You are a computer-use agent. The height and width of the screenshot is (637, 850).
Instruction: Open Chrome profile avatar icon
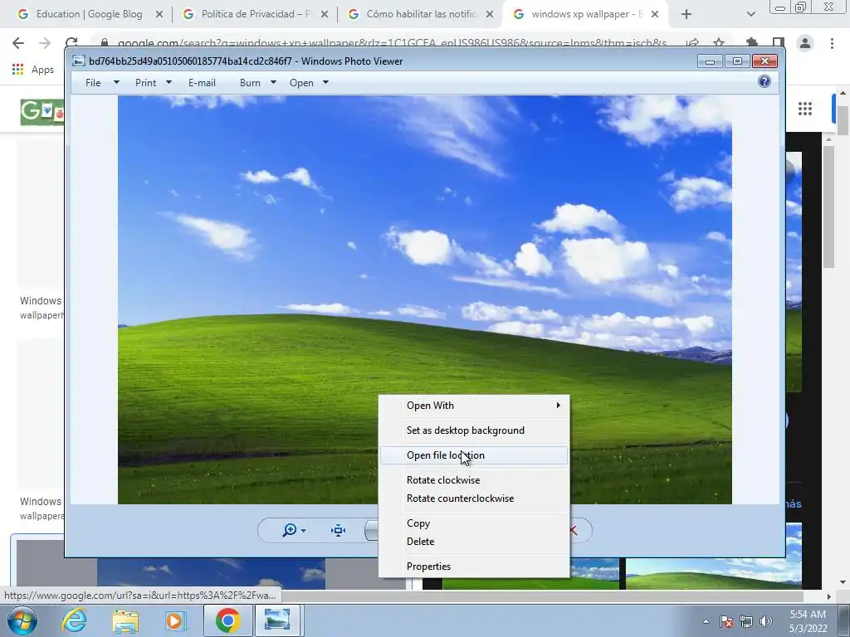805,43
